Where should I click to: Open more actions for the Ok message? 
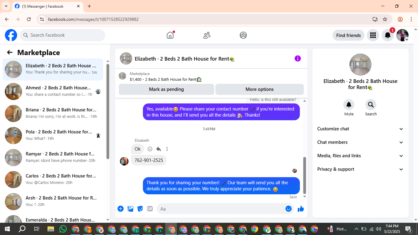tap(167, 149)
